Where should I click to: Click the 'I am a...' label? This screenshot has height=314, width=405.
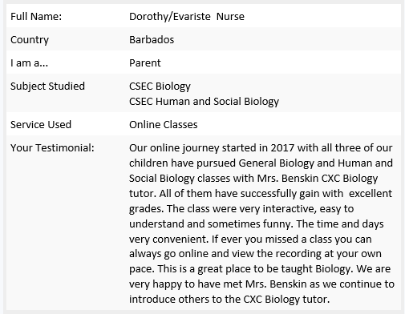[29, 63]
